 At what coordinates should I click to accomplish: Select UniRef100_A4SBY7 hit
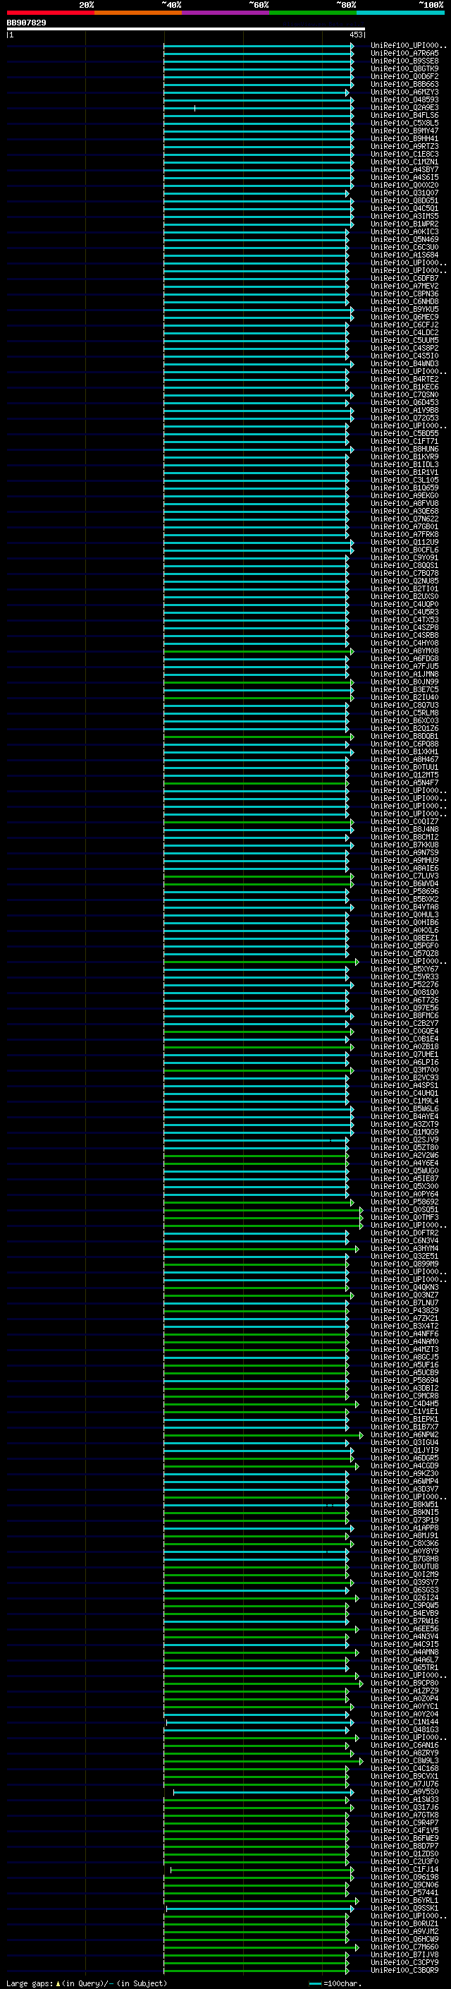tap(404, 170)
